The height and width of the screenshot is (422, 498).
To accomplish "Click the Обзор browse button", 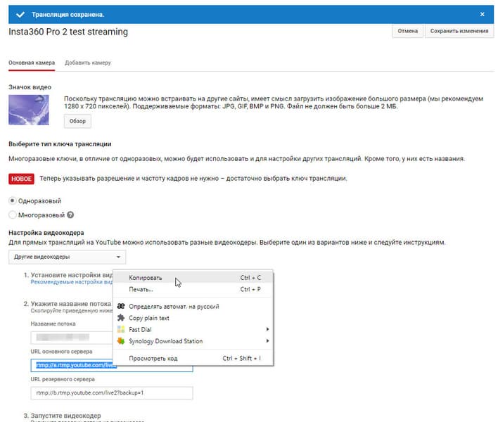I will coord(77,121).
